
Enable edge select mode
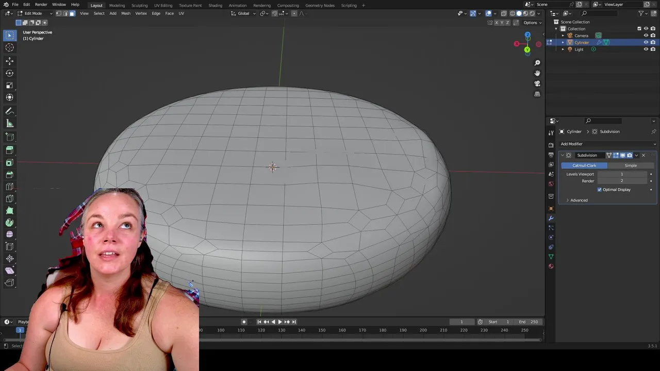[65, 13]
